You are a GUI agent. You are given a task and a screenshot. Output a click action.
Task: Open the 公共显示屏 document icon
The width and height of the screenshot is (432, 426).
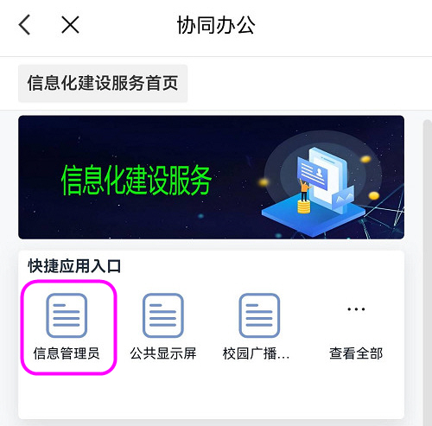point(163,315)
